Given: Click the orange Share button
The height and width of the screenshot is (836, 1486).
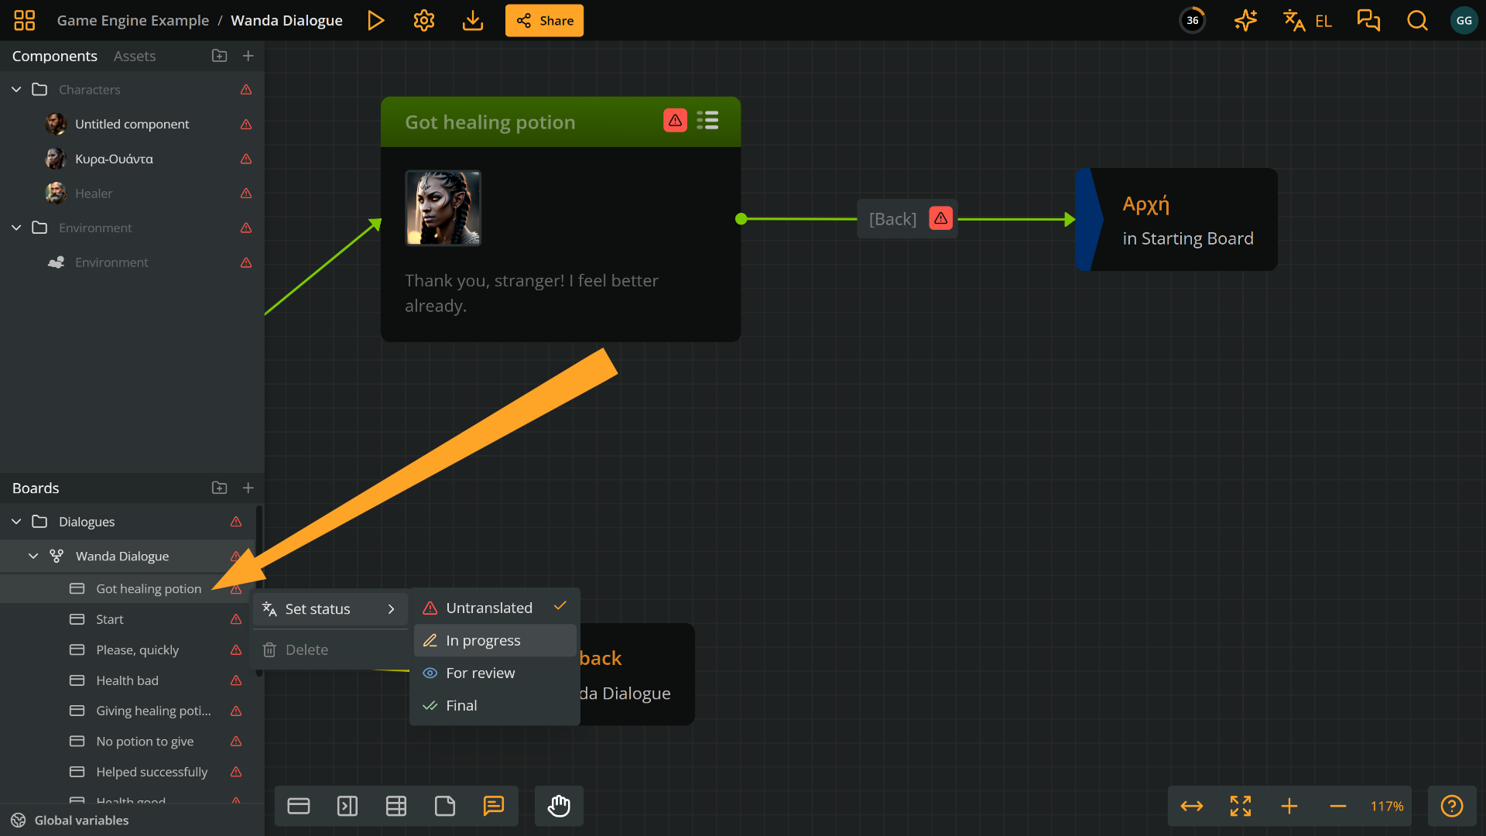Looking at the screenshot, I should (x=544, y=21).
